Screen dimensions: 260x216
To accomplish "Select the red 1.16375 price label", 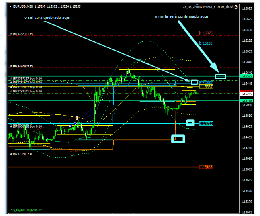I will click(206, 33).
